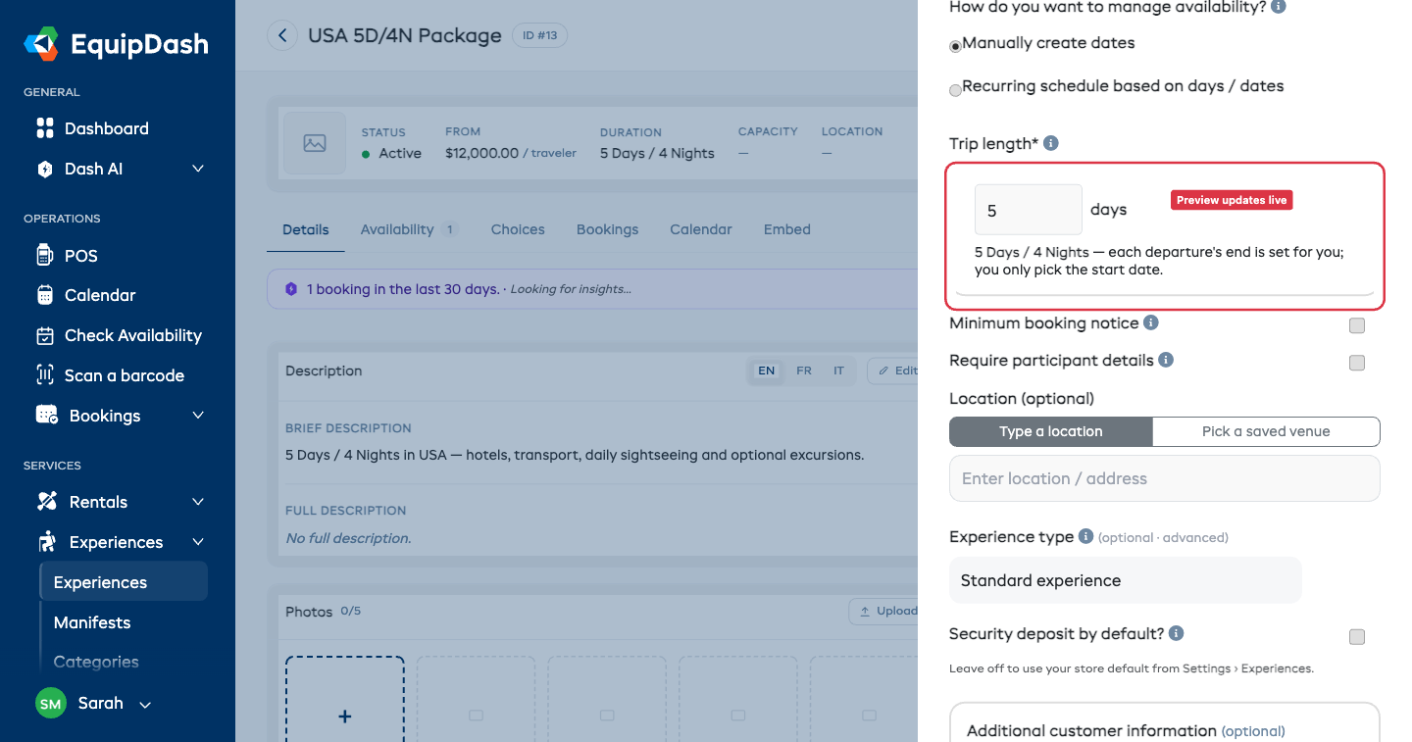This screenshot has width=1412, height=742.
Task: Select Recurring schedule radio option
Action: point(956,90)
